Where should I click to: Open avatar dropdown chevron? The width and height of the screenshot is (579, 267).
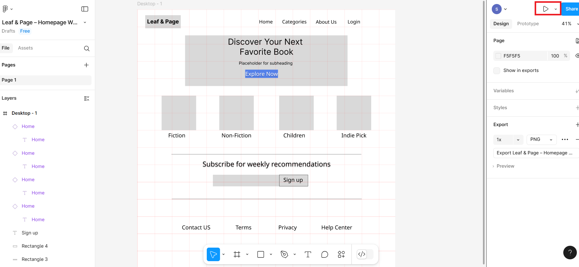click(505, 9)
